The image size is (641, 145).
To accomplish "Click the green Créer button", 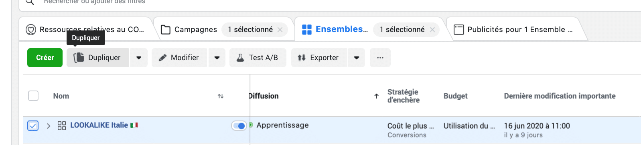I will tap(45, 58).
